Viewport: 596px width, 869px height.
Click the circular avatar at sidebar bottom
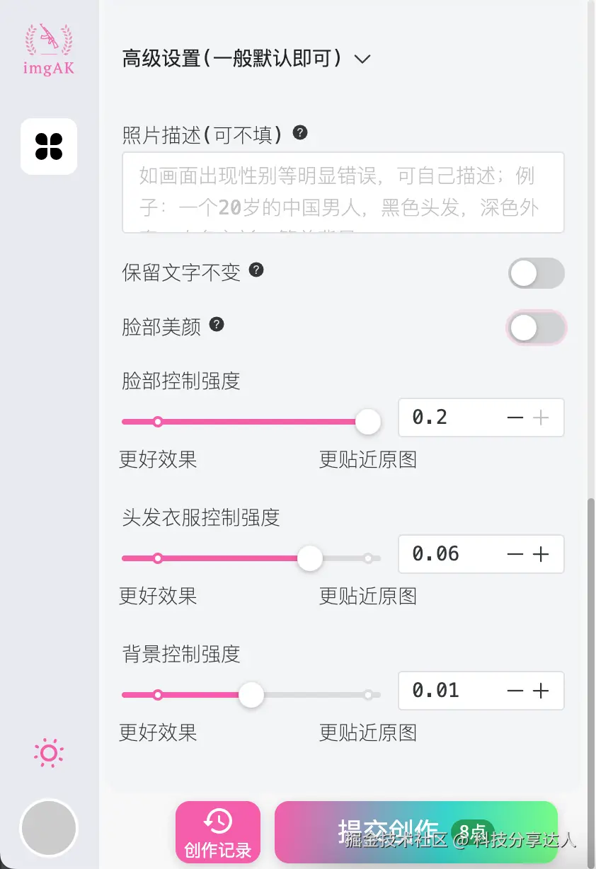(x=48, y=828)
